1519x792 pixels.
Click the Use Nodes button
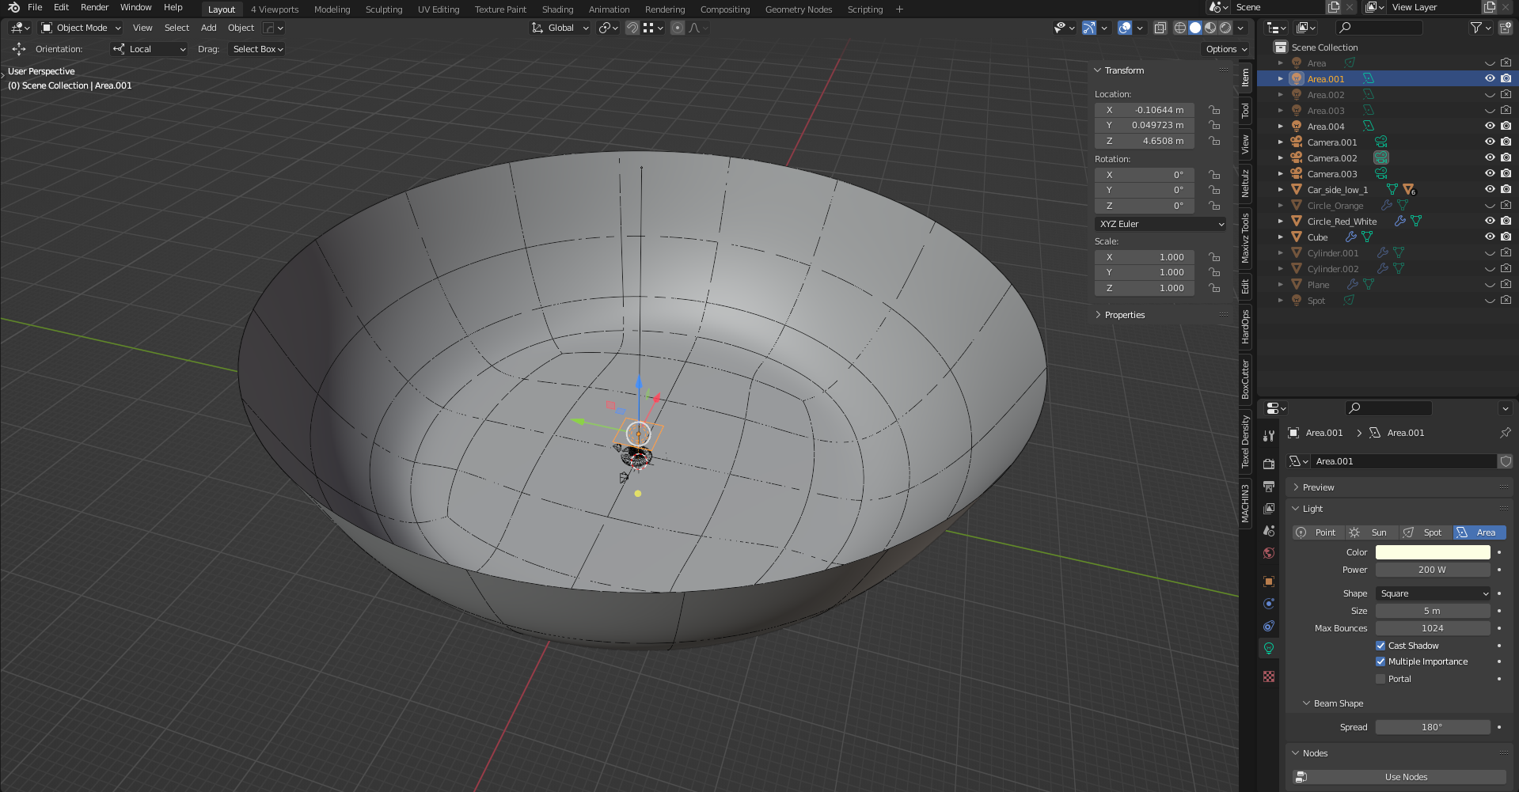pyautogui.click(x=1405, y=777)
